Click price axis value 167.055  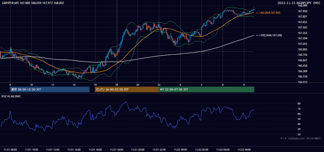[302, 44]
